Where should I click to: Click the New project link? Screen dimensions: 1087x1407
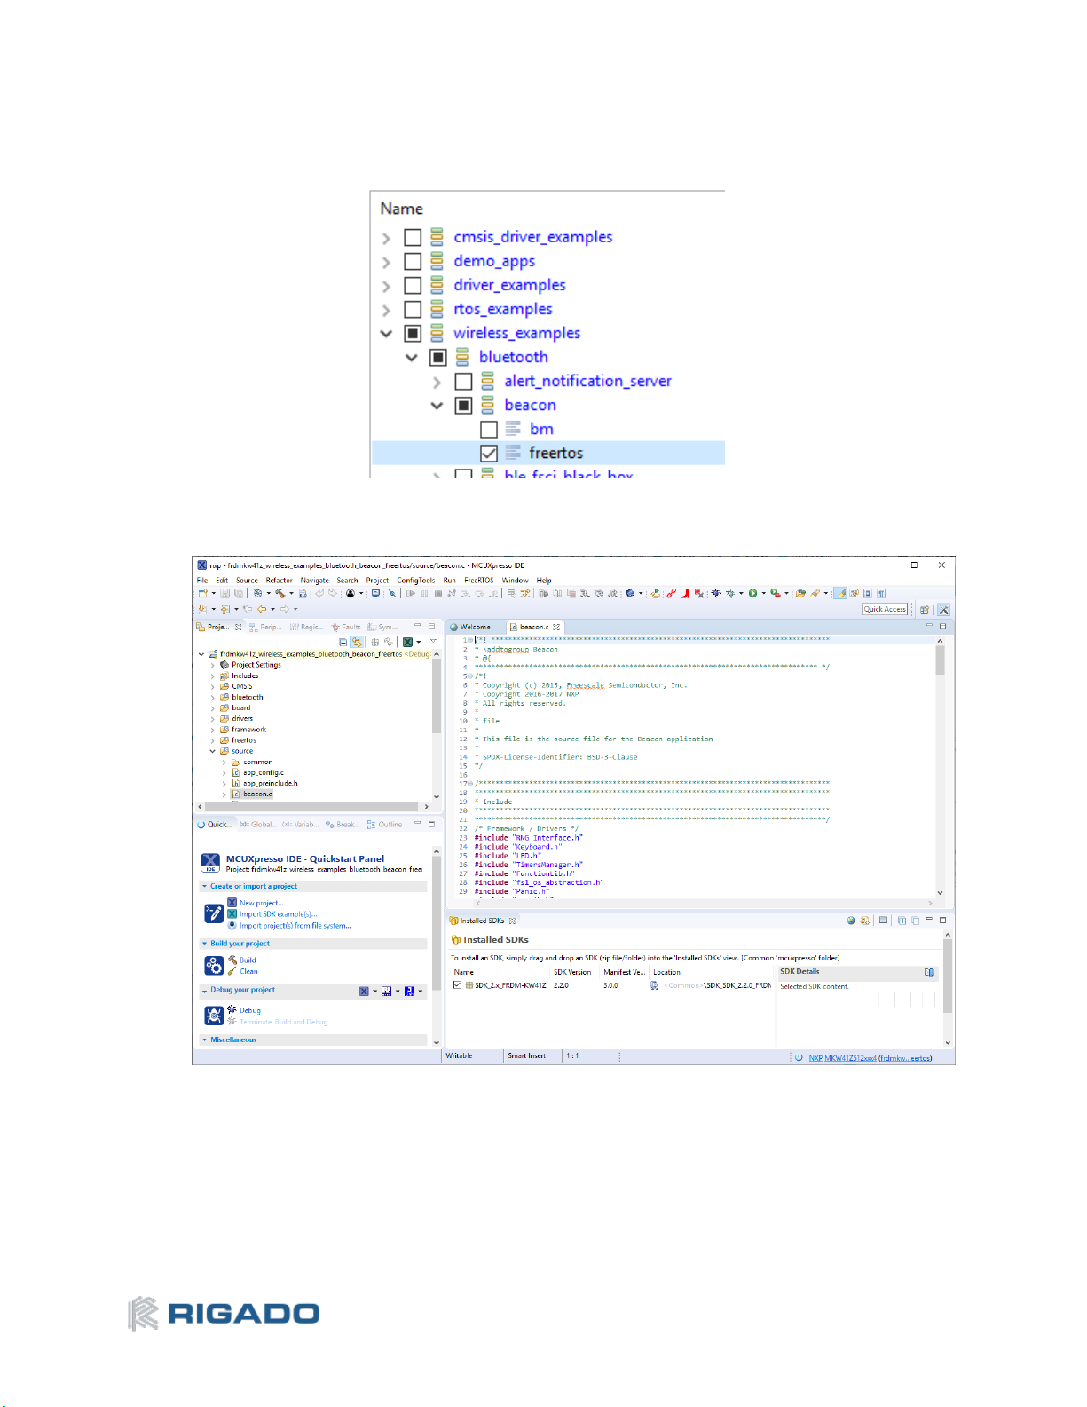click(261, 903)
